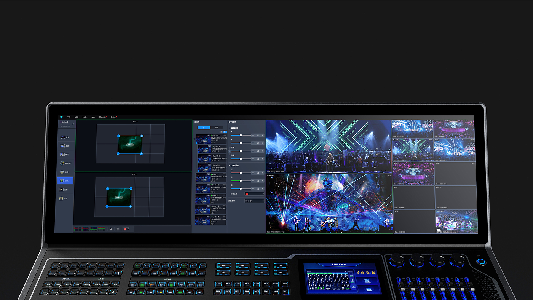This screenshot has width=533, height=300.
Task: Decrease the 高度 value with the minus button
Action: pyautogui.click(x=253, y=159)
